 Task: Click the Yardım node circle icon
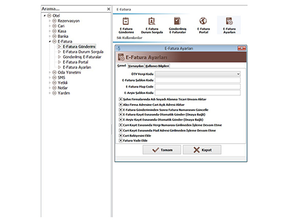pos(54,93)
